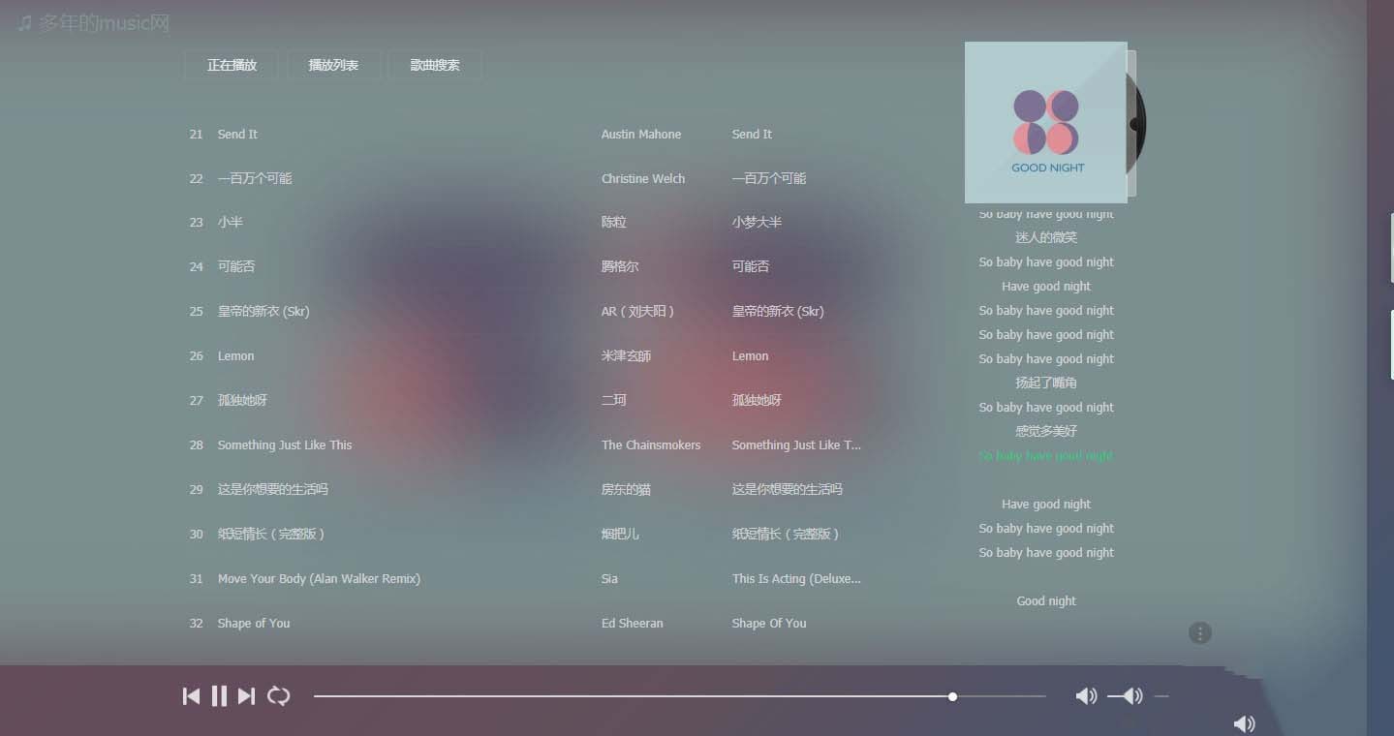Switch to the 播放列表 tab
Viewport: 1394px width, 736px height.
334,65
